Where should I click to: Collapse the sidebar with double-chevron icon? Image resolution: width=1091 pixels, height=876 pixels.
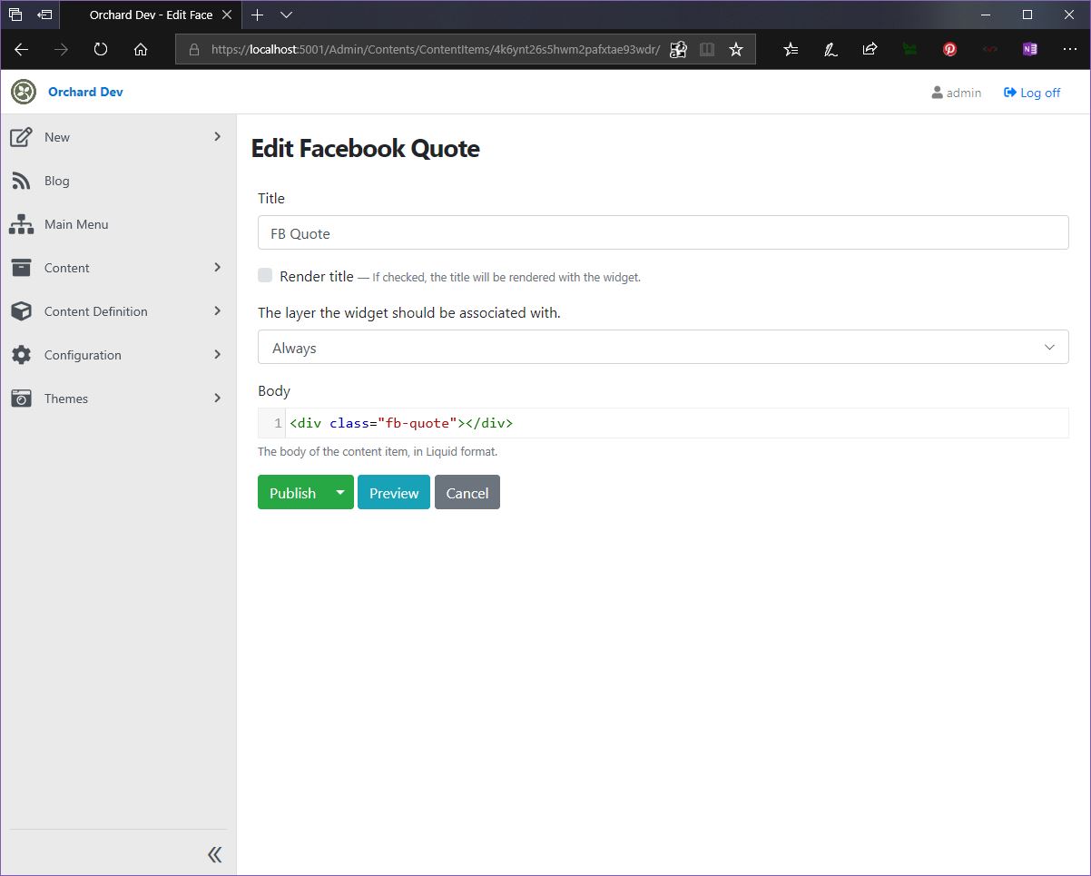point(214,854)
